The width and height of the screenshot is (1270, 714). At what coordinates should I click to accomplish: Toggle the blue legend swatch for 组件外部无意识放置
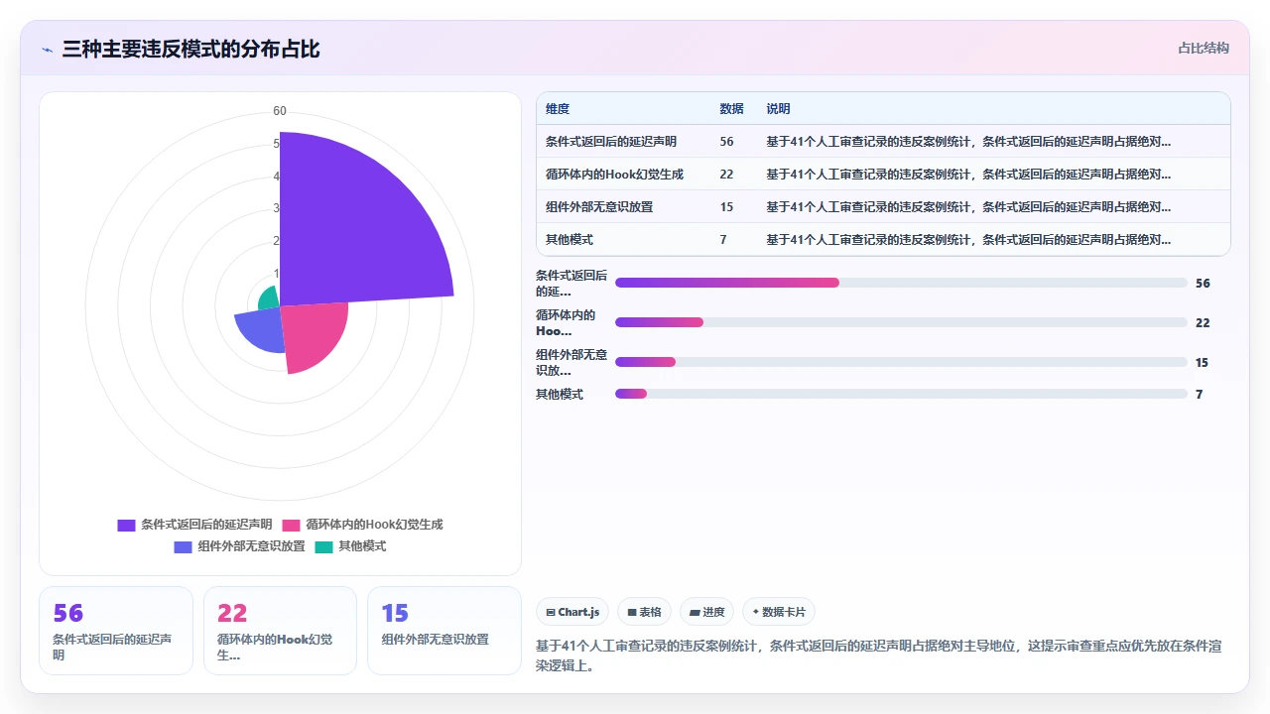pyautogui.click(x=183, y=546)
